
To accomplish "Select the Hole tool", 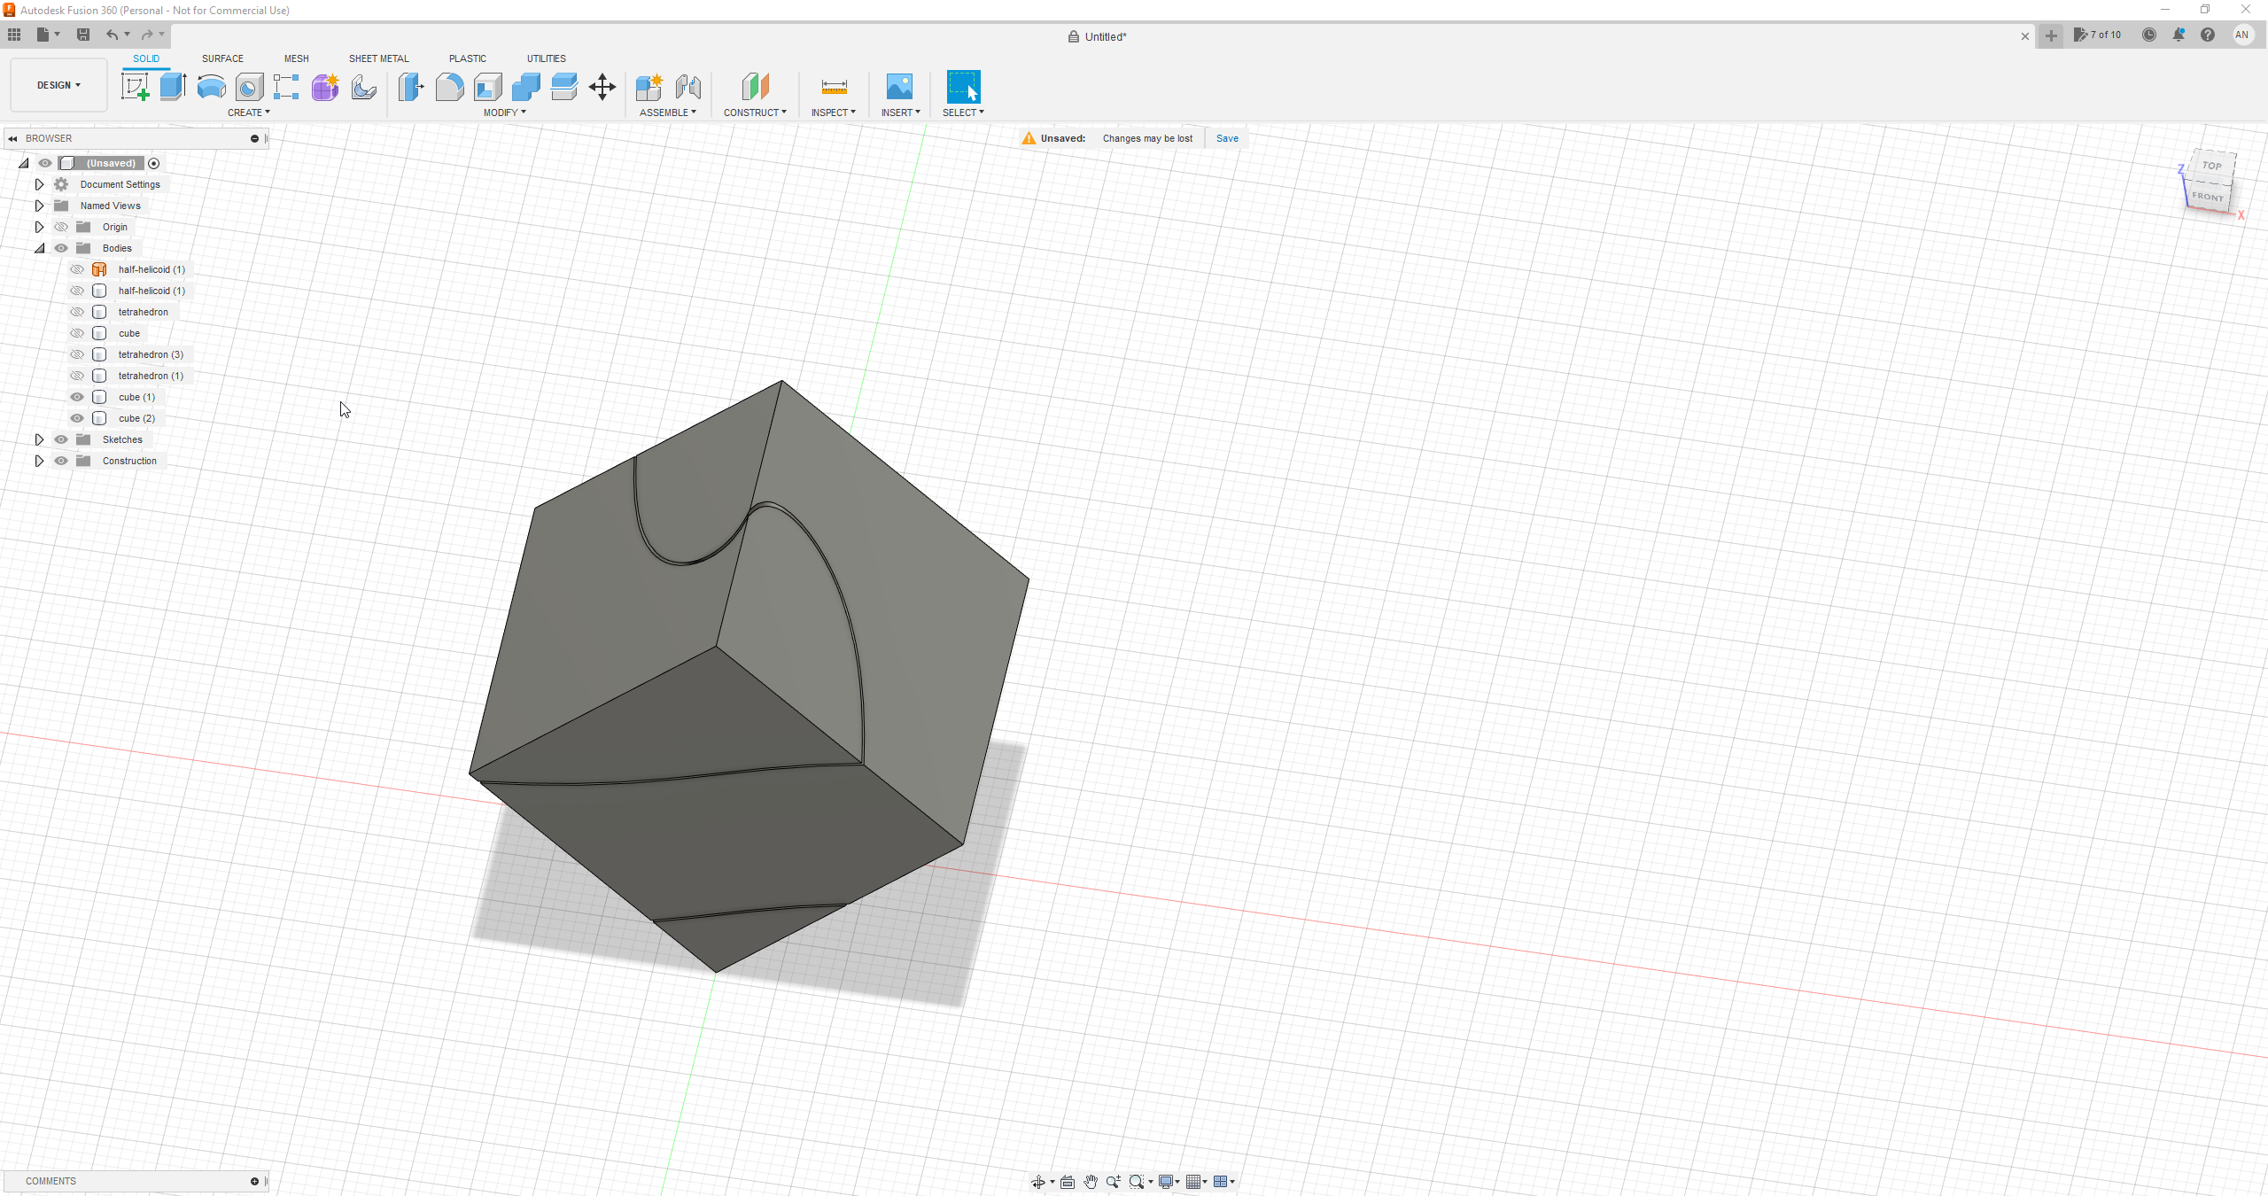I will point(249,87).
